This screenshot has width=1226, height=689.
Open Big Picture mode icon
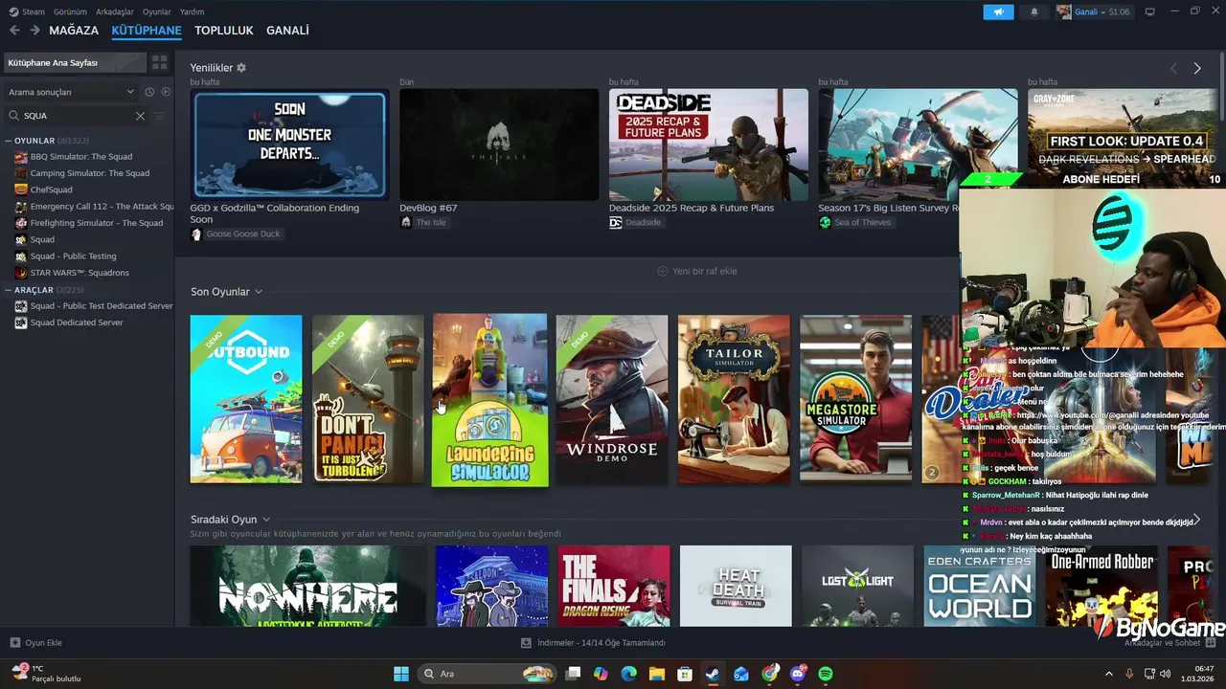1150,11
